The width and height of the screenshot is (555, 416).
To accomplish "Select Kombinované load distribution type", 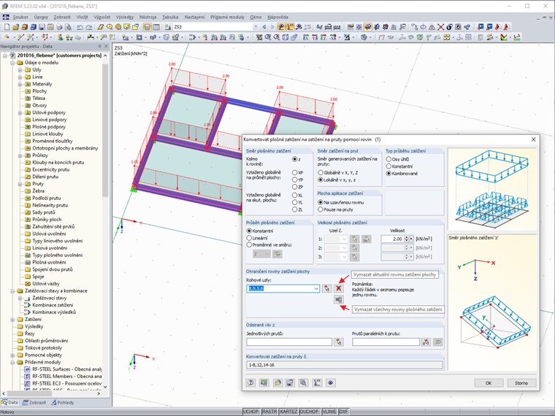I will (388, 174).
